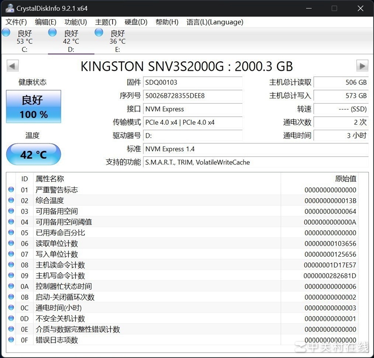
Task: Open the 硬盘(D) menu
Action: click(x=136, y=22)
